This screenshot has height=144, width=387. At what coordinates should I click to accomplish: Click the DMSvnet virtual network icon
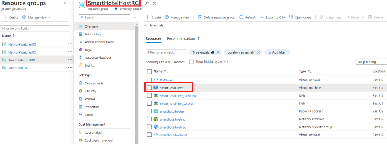156,80
